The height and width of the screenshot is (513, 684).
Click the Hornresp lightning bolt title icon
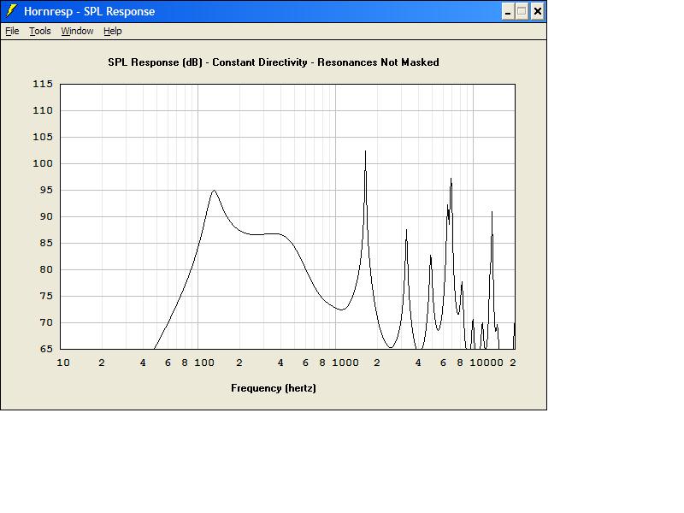tap(11, 11)
